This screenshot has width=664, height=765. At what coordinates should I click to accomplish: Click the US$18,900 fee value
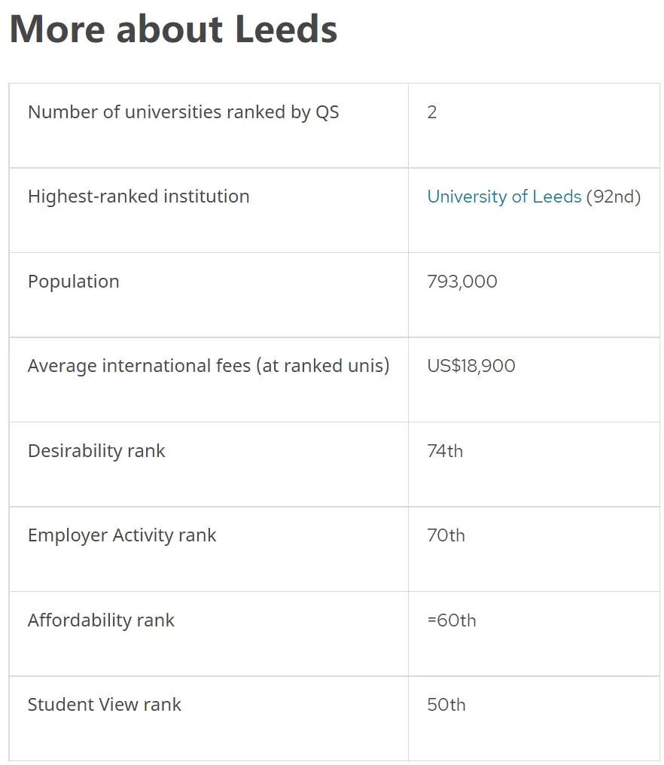pos(471,366)
